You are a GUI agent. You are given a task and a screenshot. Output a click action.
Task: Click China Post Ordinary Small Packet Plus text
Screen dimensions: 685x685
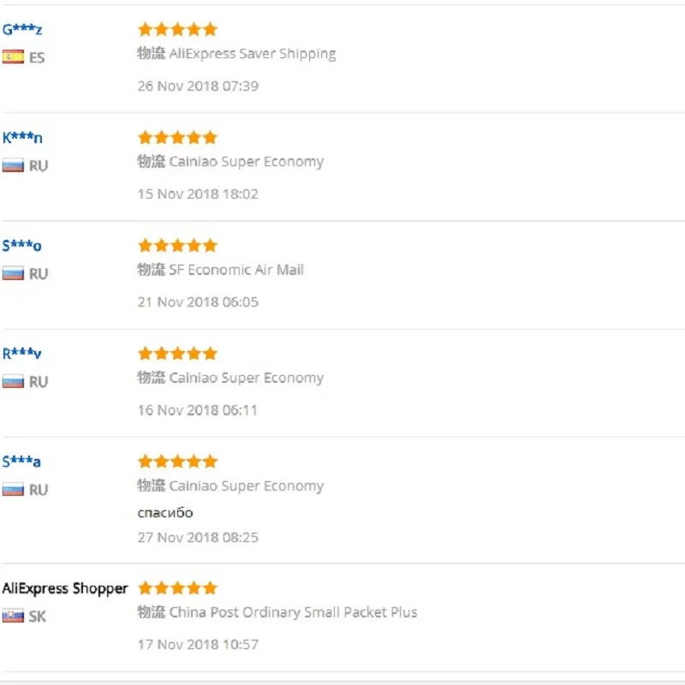tap(293, 612)
